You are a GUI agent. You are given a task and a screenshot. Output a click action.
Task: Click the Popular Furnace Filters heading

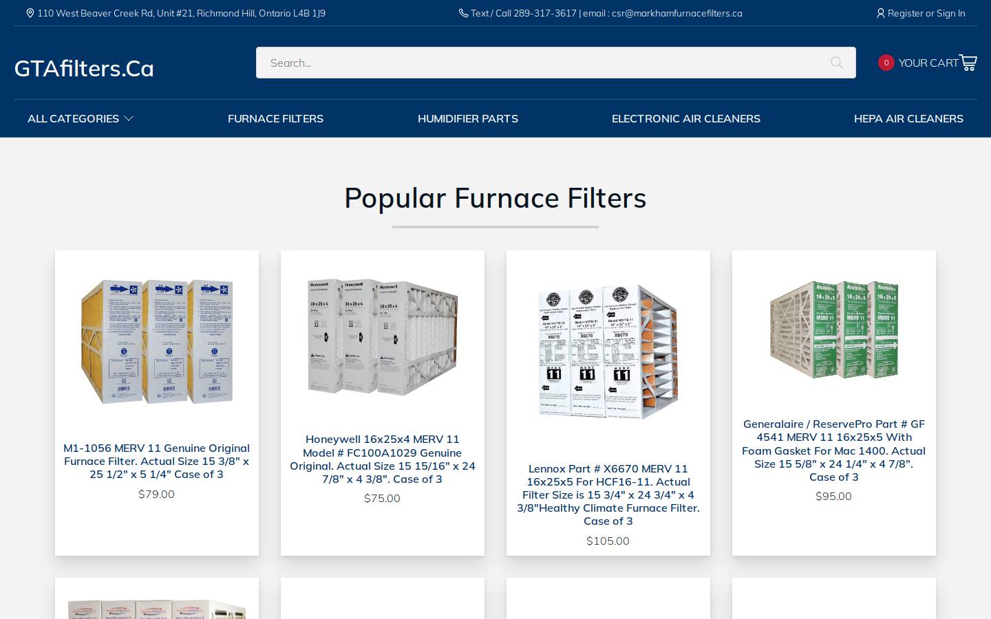click(495, 198)
